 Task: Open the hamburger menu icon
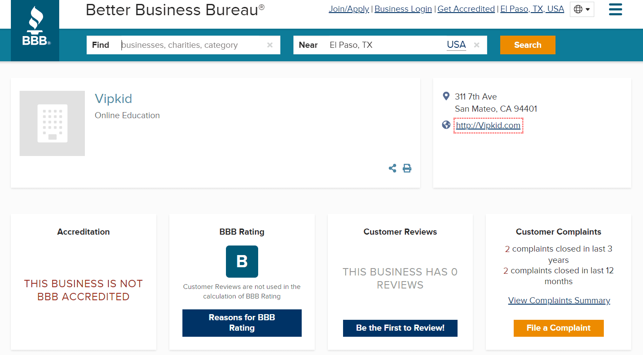pyautogui.click(x=615, y=9)
